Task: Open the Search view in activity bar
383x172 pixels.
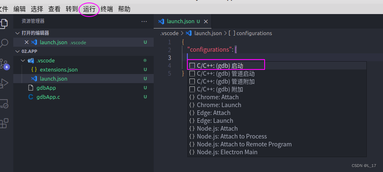Action: [x=4, y=43]
